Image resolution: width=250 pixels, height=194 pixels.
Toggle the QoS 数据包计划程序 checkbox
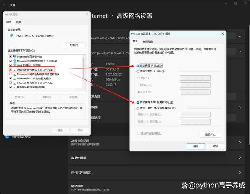(11, 65)
